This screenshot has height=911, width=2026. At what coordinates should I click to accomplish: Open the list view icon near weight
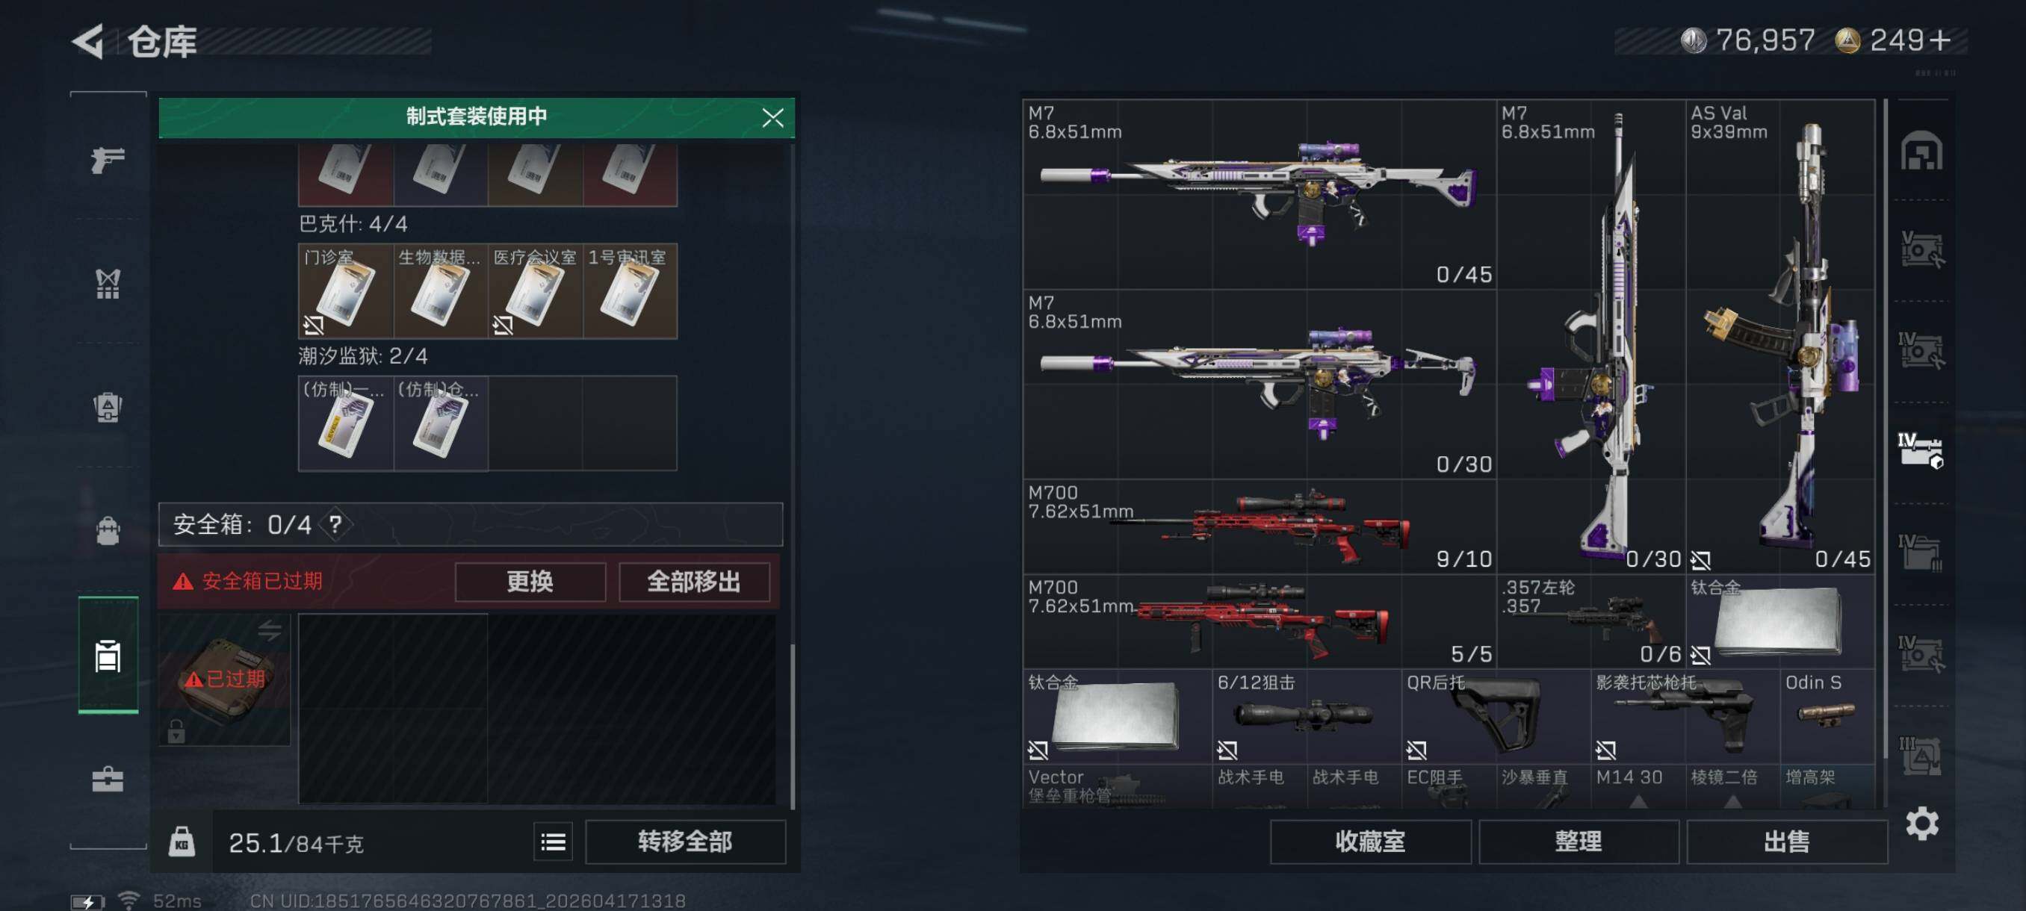tap(553, 842)
